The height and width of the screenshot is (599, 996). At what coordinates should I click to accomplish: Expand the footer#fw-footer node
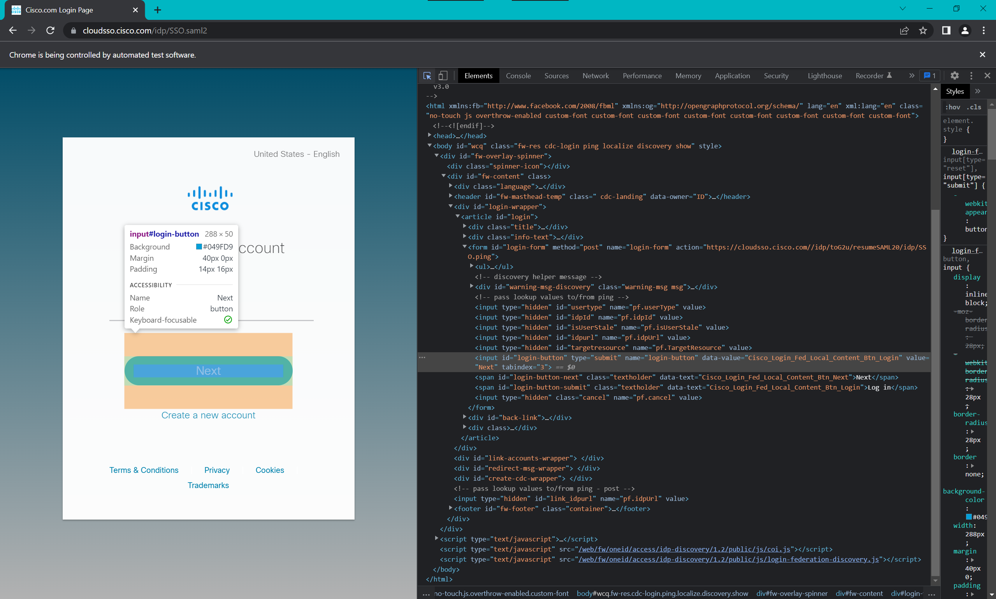(x=451, y=508)
